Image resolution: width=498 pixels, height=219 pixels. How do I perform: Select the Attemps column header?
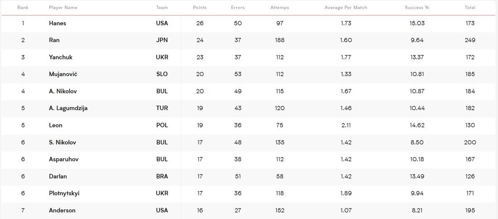[x=279, y=7]
